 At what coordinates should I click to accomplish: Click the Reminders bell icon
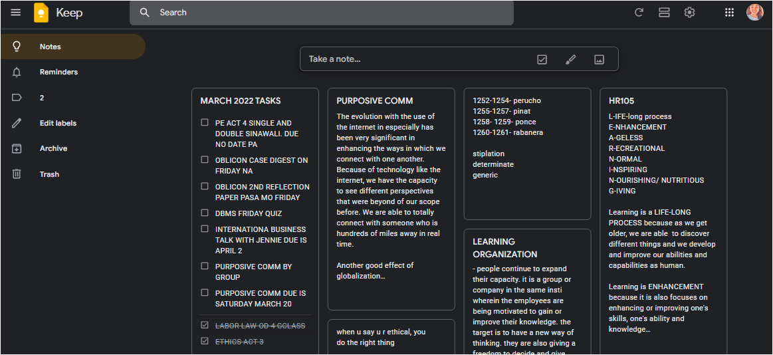(16, 72)
